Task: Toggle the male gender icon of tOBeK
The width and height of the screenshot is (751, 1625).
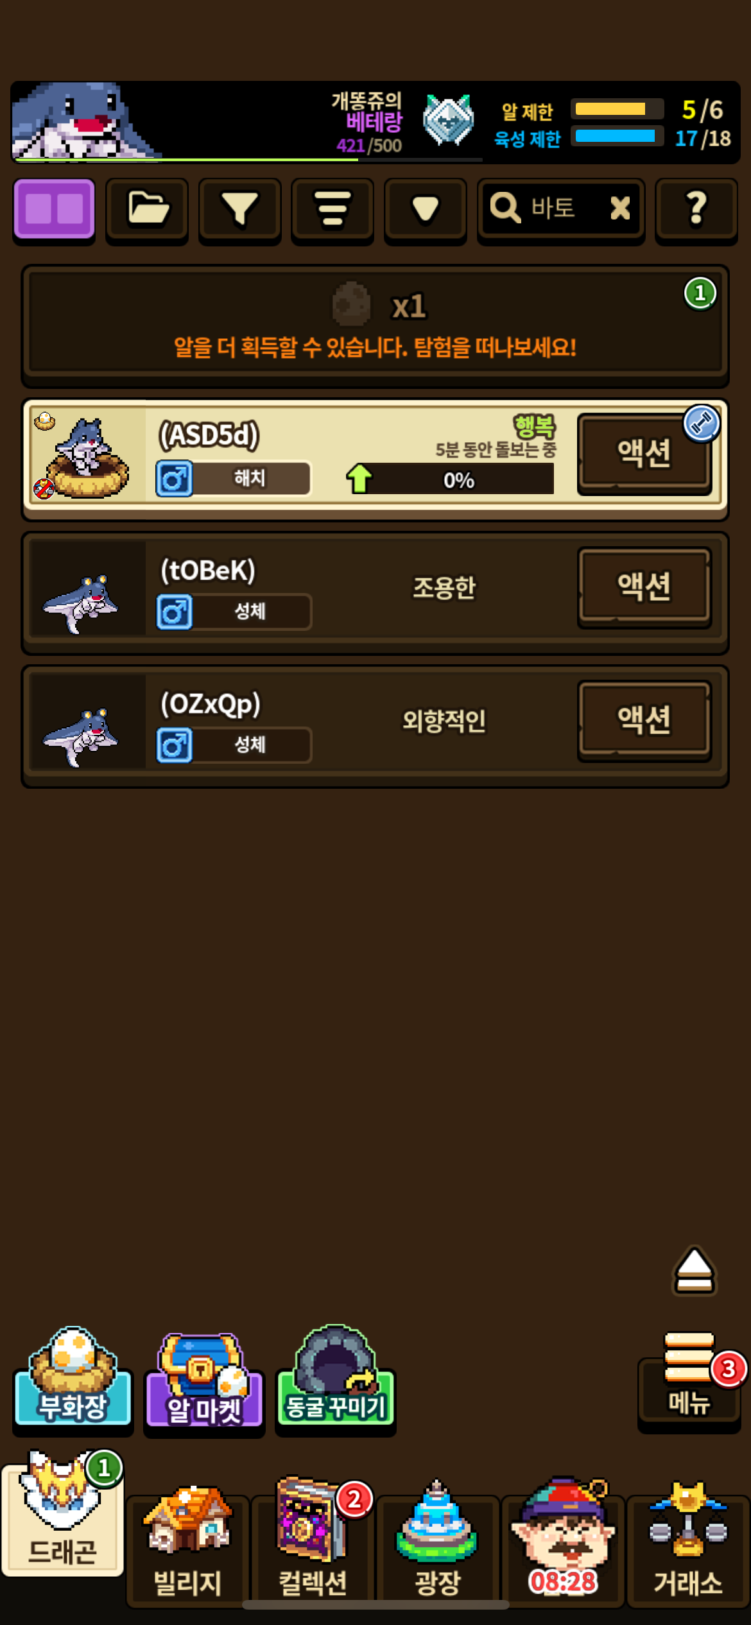Action: [x=175, y=612]
